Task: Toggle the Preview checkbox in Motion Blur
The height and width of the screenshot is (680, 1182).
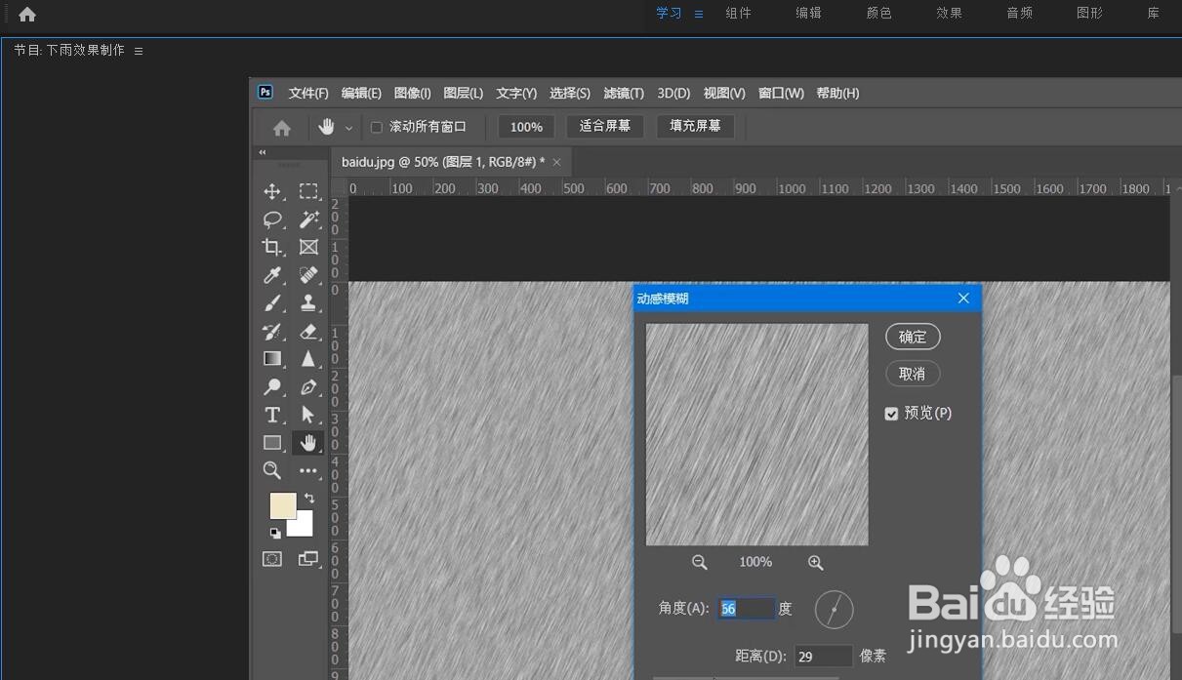Action: [891, 414]
